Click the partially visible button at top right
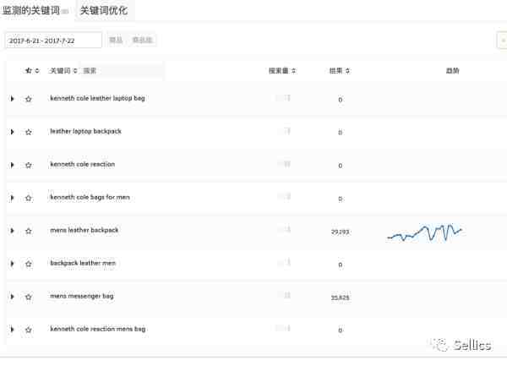Screen dimensions: 507x366 tap(502, 41)
